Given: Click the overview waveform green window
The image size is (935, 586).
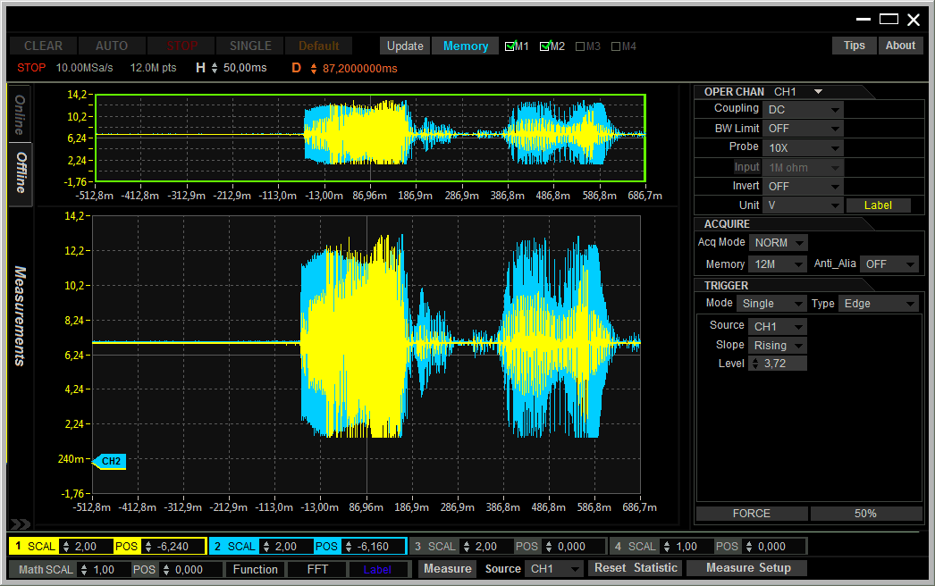Looking at the screenshot, I should point(370,138).
